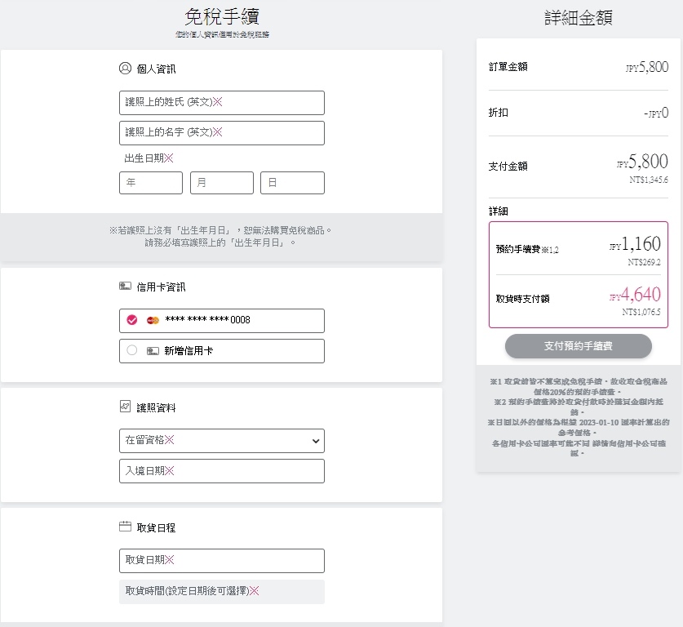683x627 pixels.
Task: Click the ※1 reservation fee footnote
Action: pos(578,386)
